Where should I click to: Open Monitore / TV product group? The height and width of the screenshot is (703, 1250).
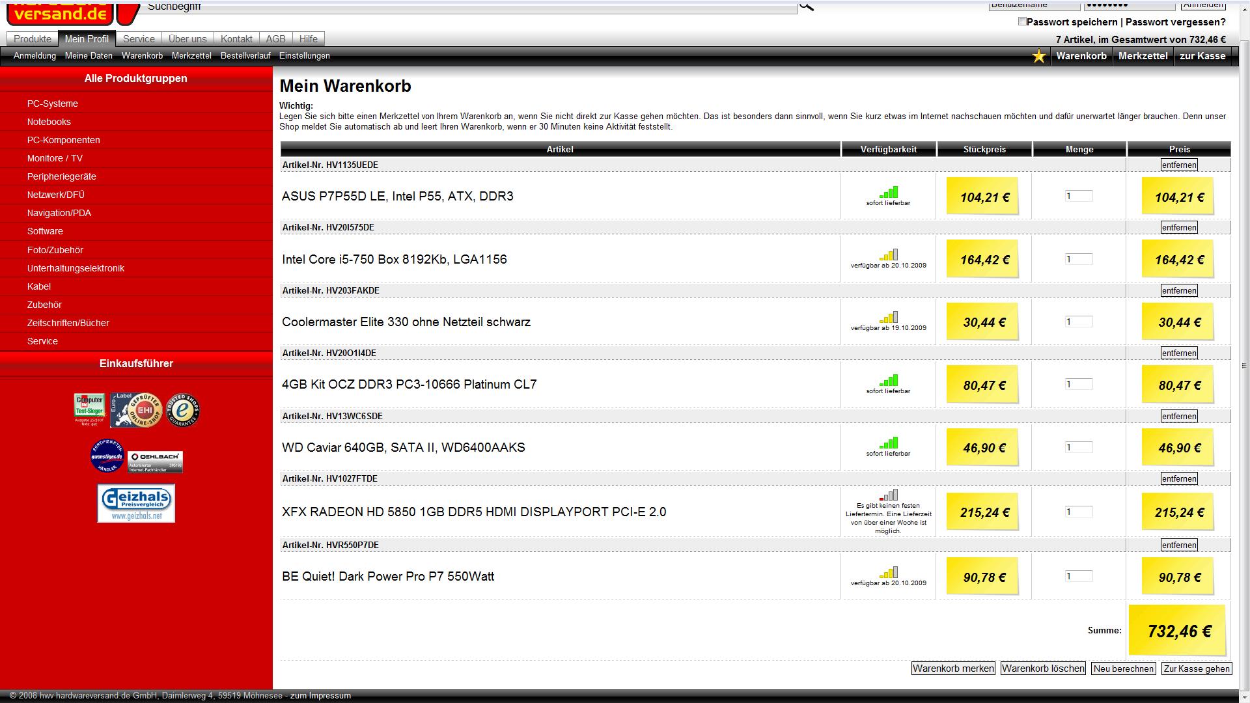tap(55, 158)
